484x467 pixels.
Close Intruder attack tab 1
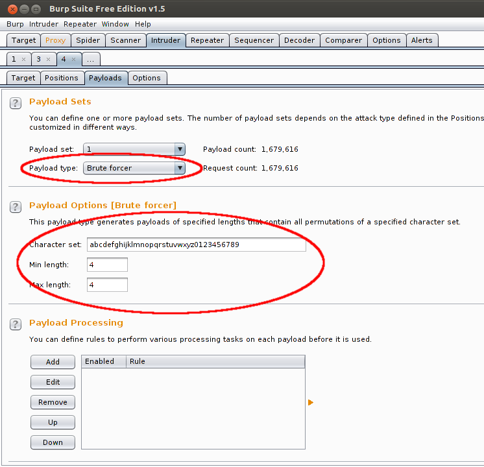coord(23,59)
